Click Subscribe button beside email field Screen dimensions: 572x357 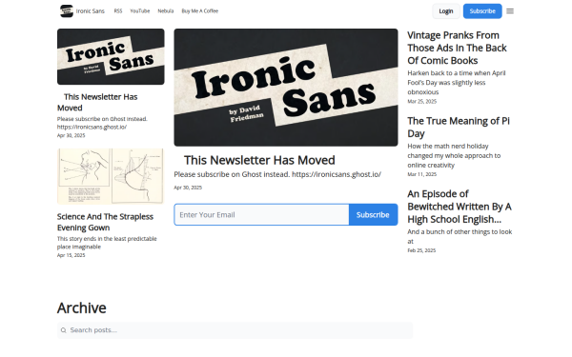point(373,214)
